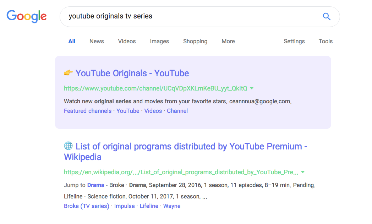Click text 'Watch new original series and movies'
Viewport: 372px width, 224px height.
[114, 101]
